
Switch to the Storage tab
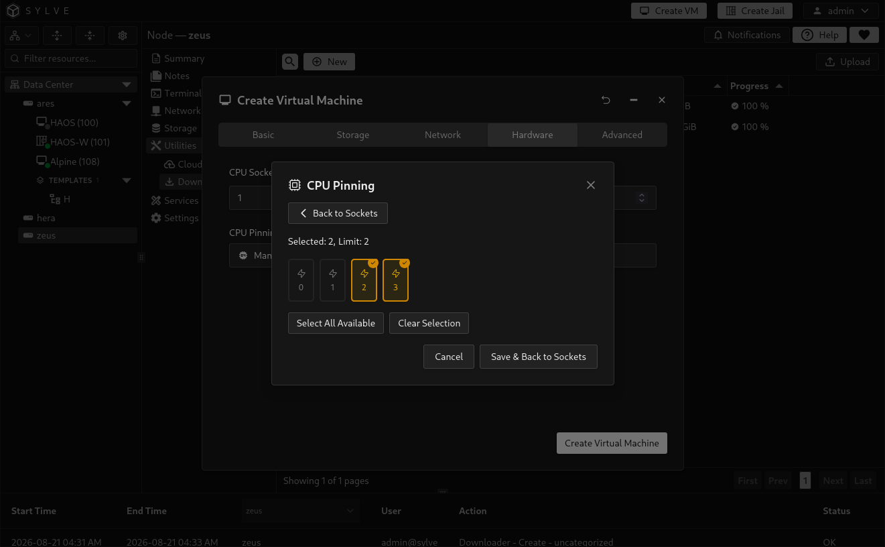pyautogui.click(x=353, y=135)
